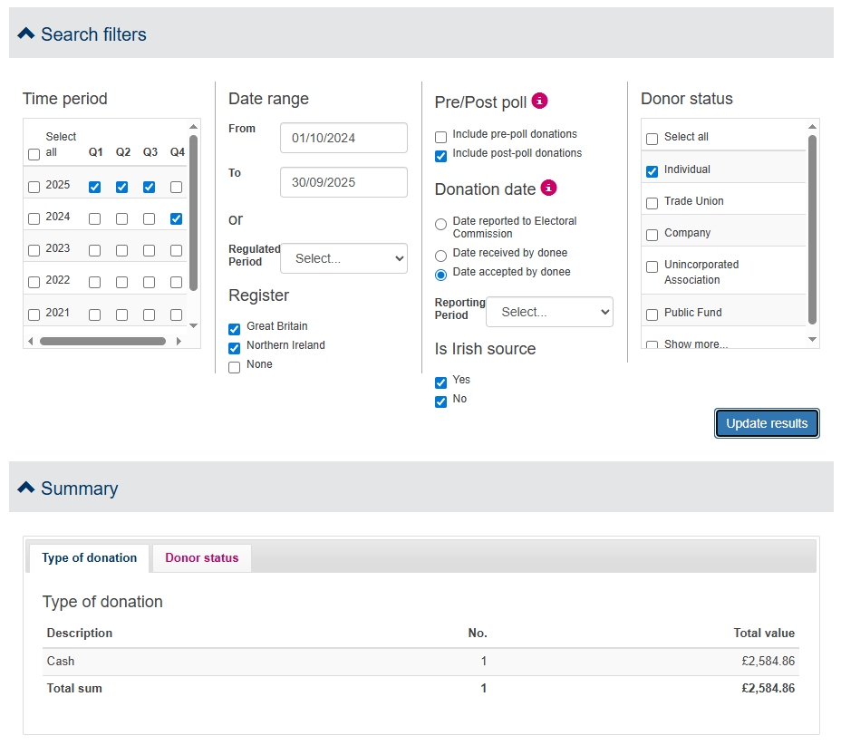The image size is (841, 745).
Task: Switch to the Donor status tab
Action: [x=201, y=557]
